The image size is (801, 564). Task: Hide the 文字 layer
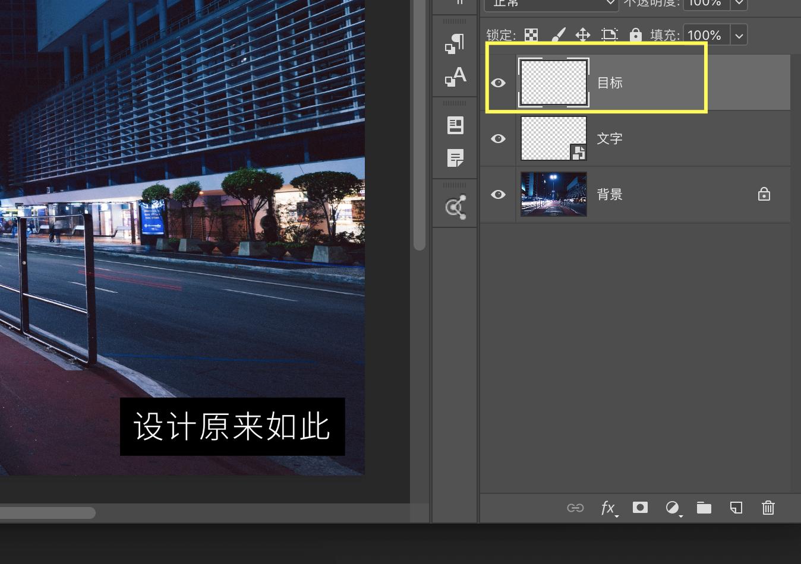pos(499,138)
